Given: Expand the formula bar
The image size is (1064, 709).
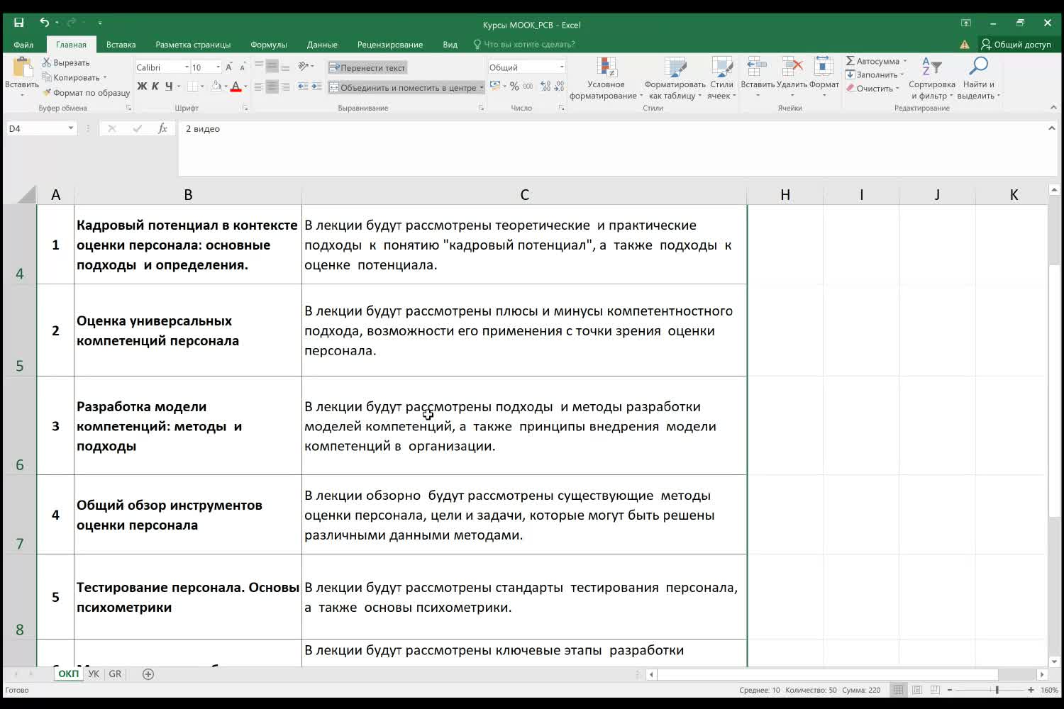Looking at the screenshot, I should (x=1051, y=128).
